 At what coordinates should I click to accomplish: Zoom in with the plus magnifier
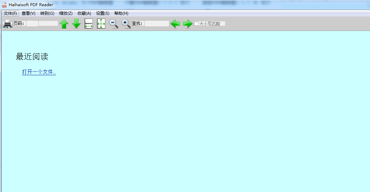(x=126, y=24)
